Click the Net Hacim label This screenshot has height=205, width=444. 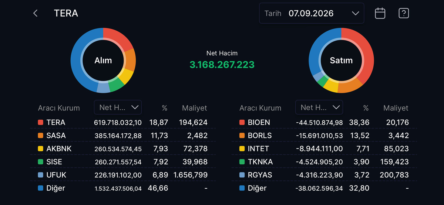(222, 53)
